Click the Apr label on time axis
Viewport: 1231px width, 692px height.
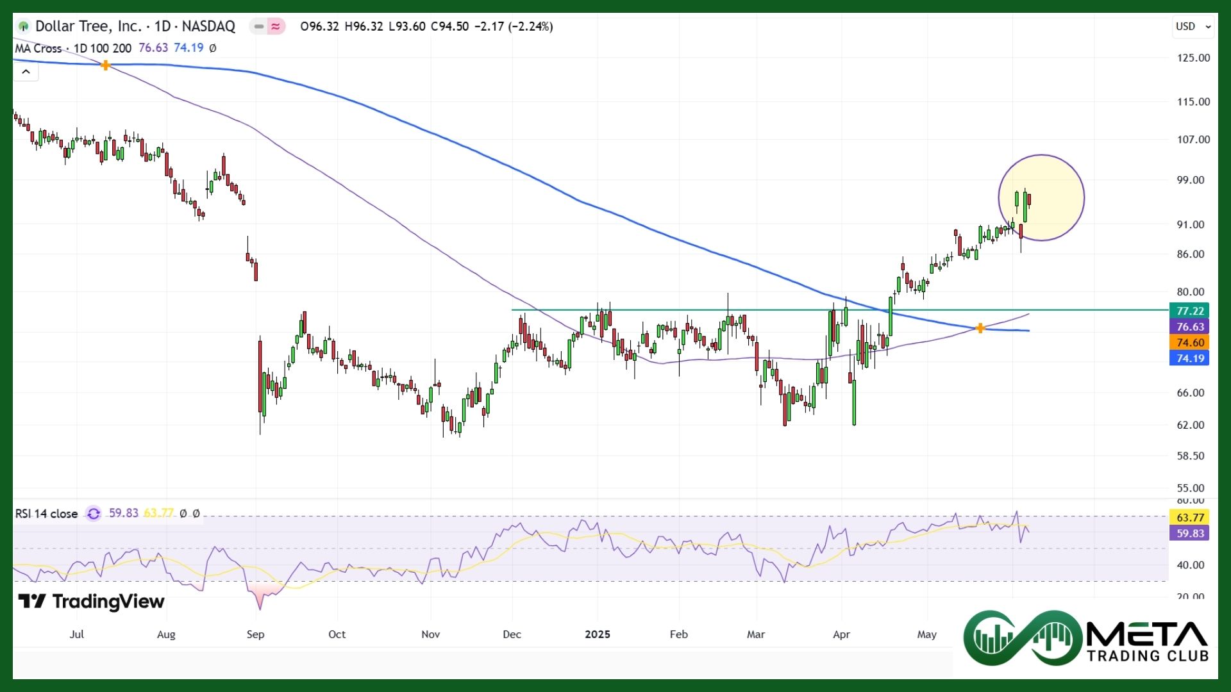point(841,634)
